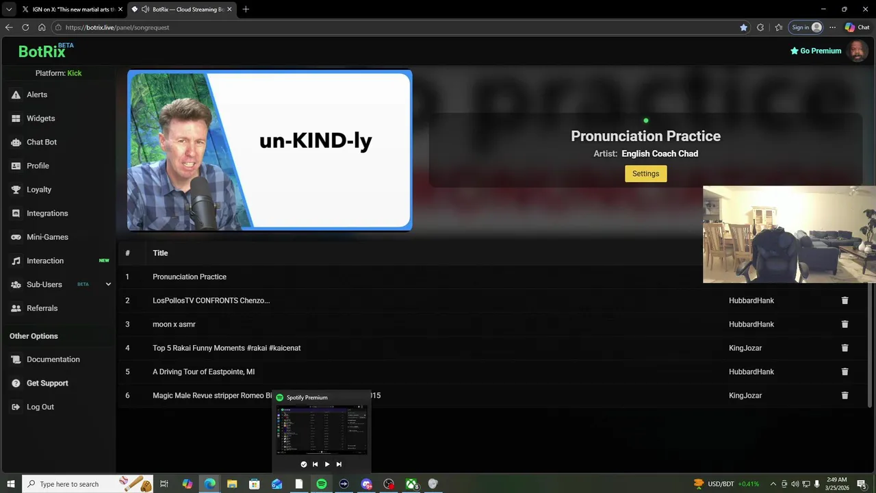This screenshot has width=876, height=493.
Task: Show hidden system tray icons
Action: [773, 484]
